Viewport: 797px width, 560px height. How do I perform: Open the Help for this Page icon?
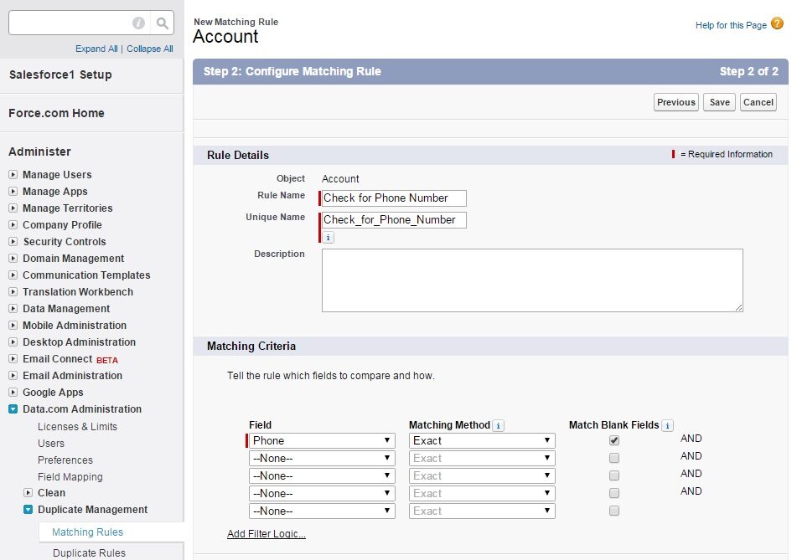[x=777, y=24]
